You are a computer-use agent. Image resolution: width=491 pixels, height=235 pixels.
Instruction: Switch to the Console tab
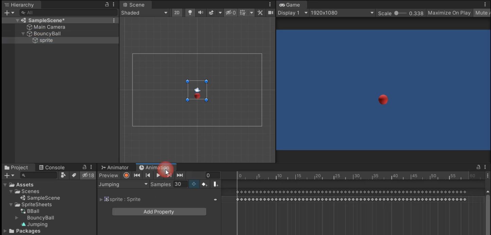pos(52,167)
